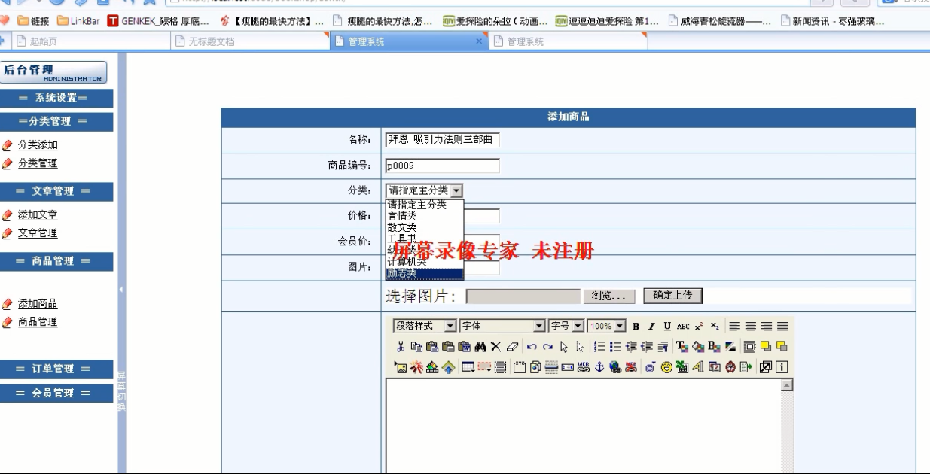Open the paint bucket background color icon

coord(698,347)
